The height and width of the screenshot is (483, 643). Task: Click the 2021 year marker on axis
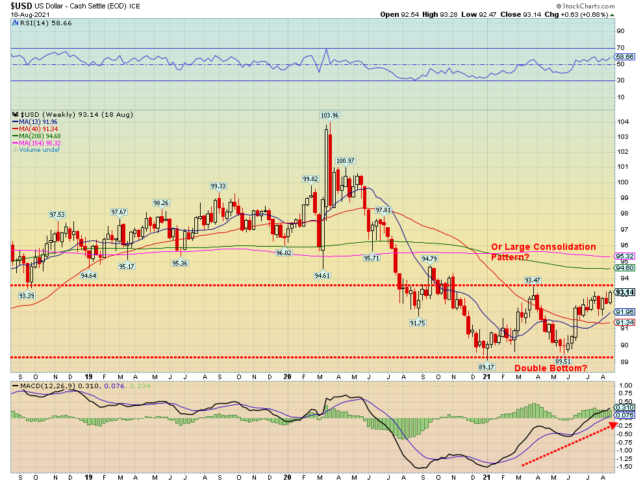point(486,377)
